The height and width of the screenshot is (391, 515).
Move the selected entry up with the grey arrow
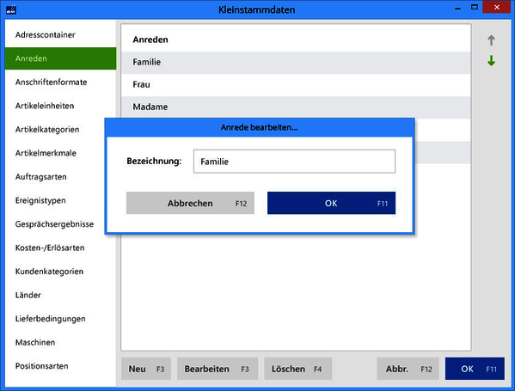pos(491,40)
